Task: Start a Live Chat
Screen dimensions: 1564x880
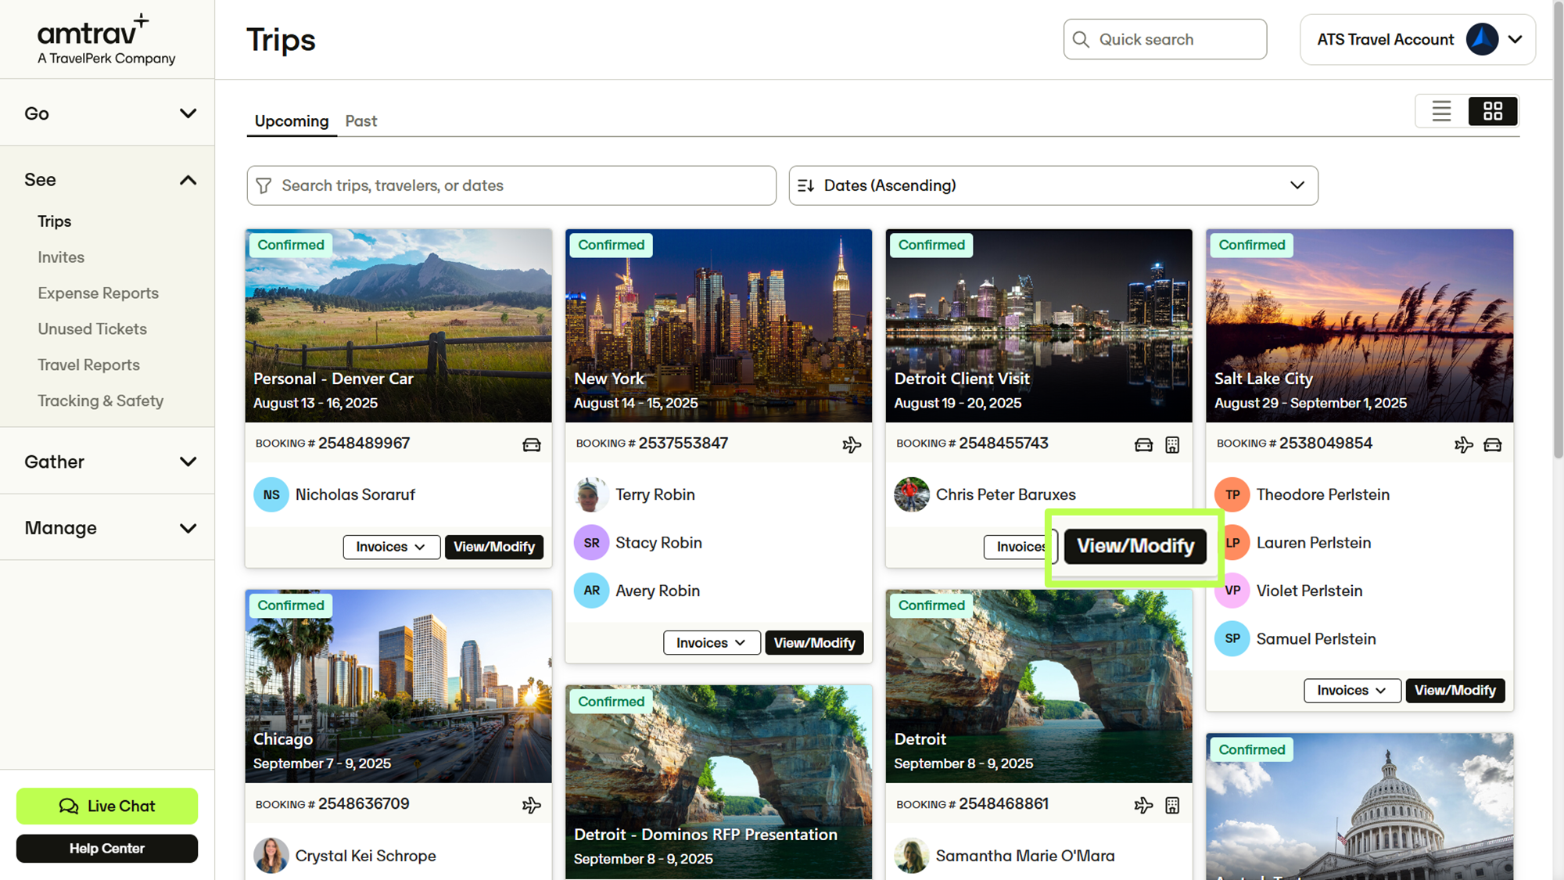Action: pos(107,806)
